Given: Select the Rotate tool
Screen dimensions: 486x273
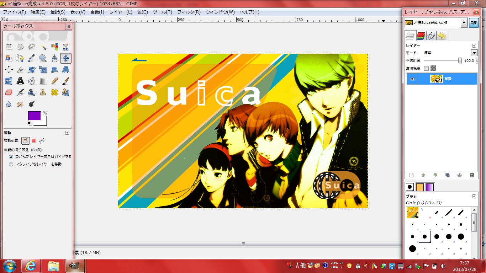Looking at the screenshot, I should 32,70.
